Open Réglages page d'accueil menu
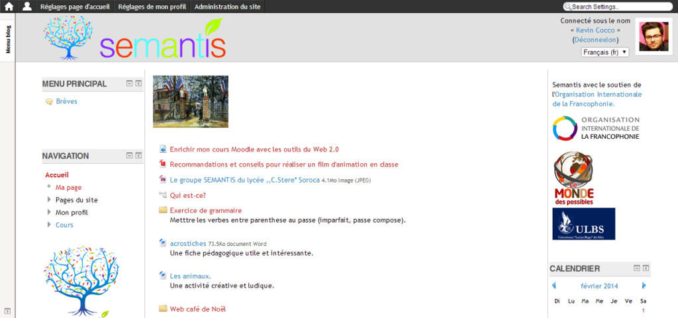 [75, 7]
